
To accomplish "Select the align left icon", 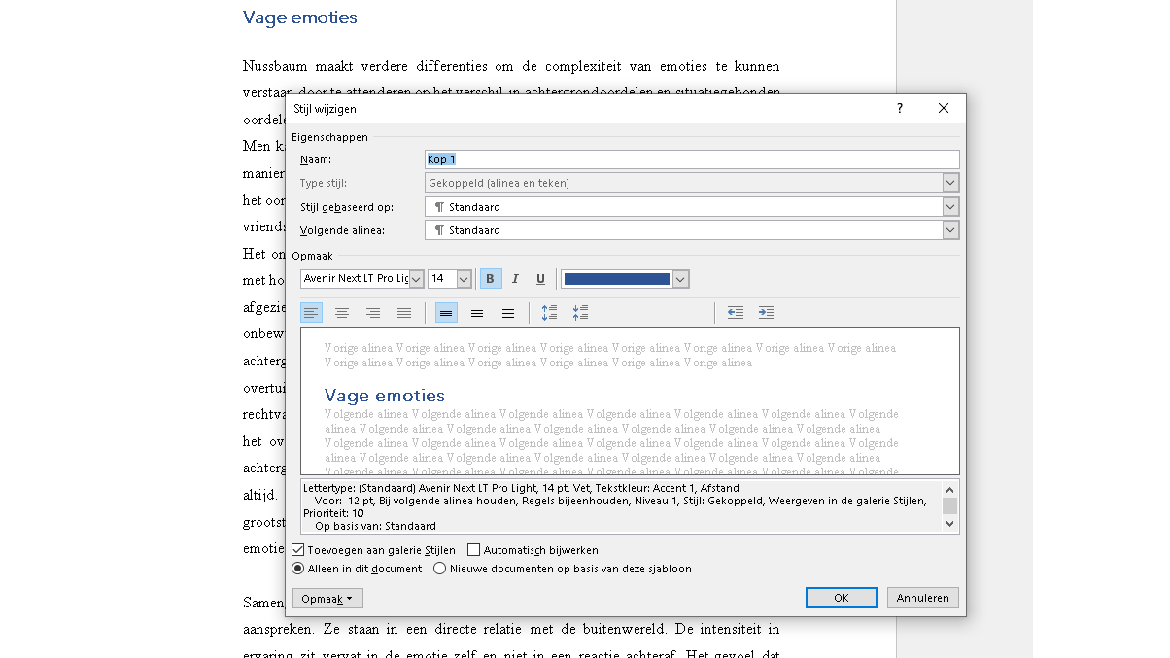I will click(x=311, y=313).
